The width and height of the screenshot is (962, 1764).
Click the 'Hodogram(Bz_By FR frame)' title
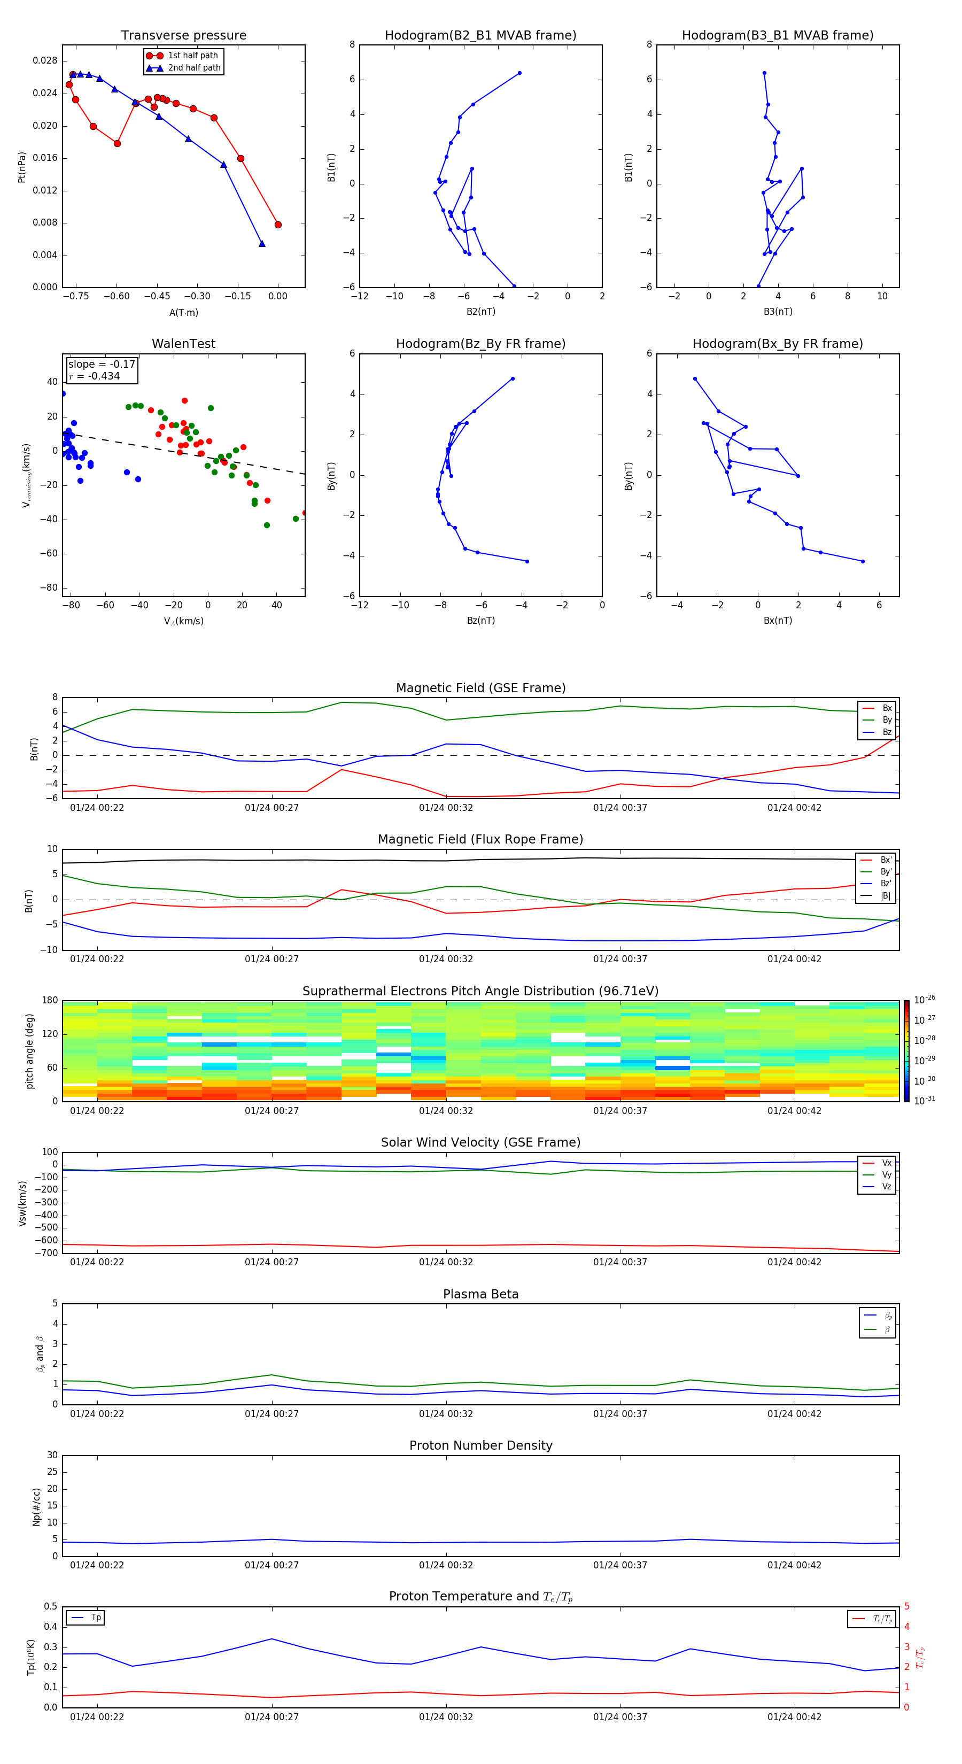click(x=480, y=344)
